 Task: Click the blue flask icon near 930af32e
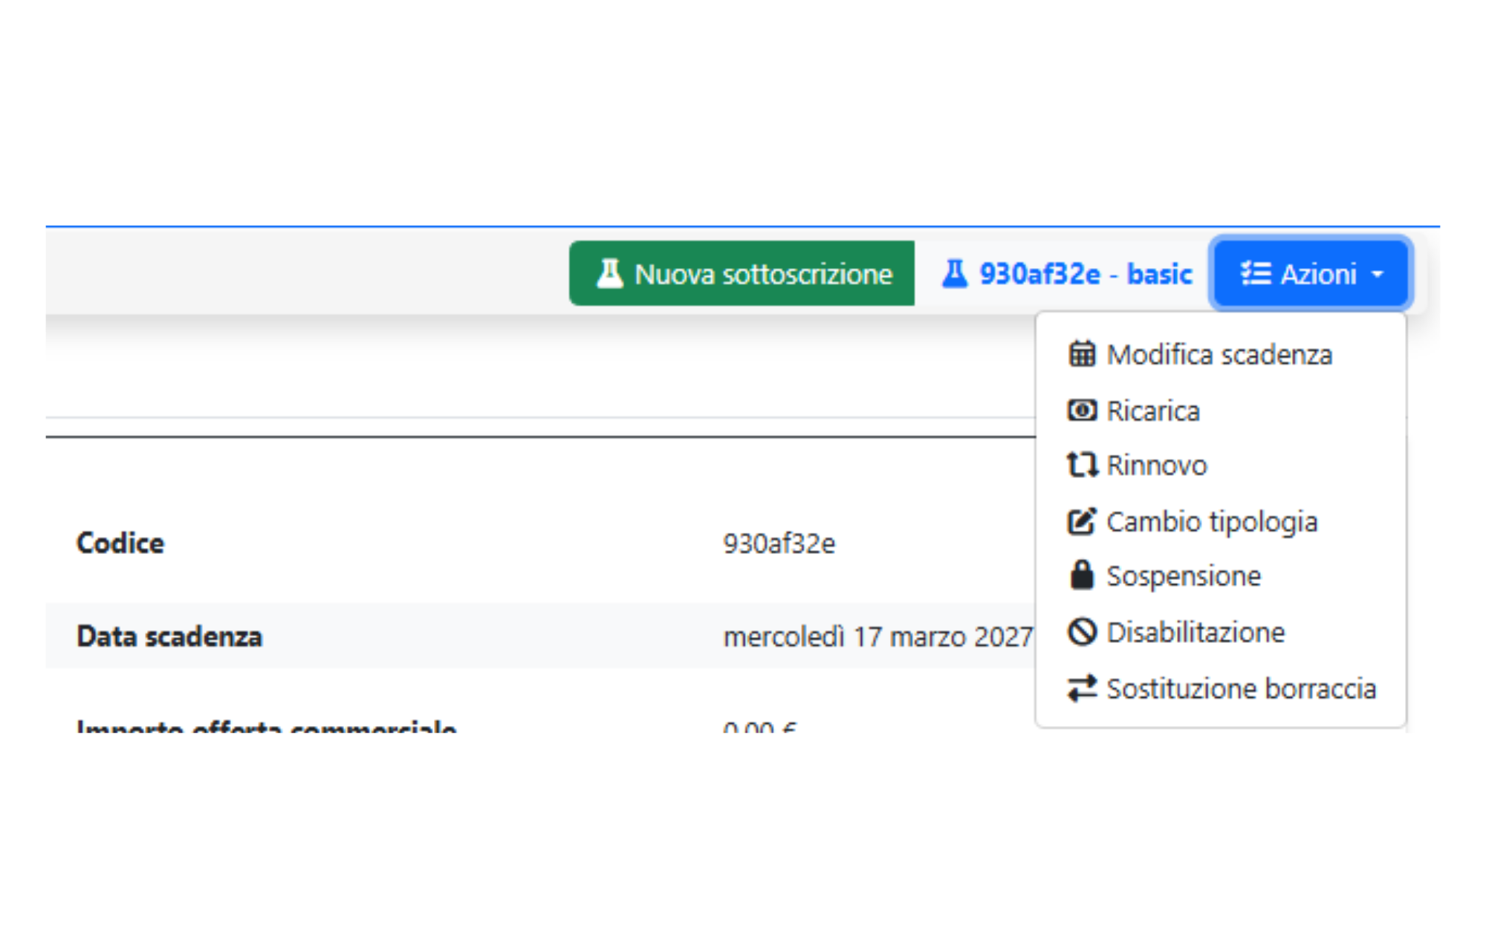955,273
